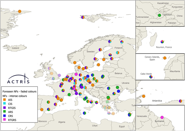Screen dimensions: 185x131
Task: Click the Antarctica label in inset
Action: pos(157,101)
